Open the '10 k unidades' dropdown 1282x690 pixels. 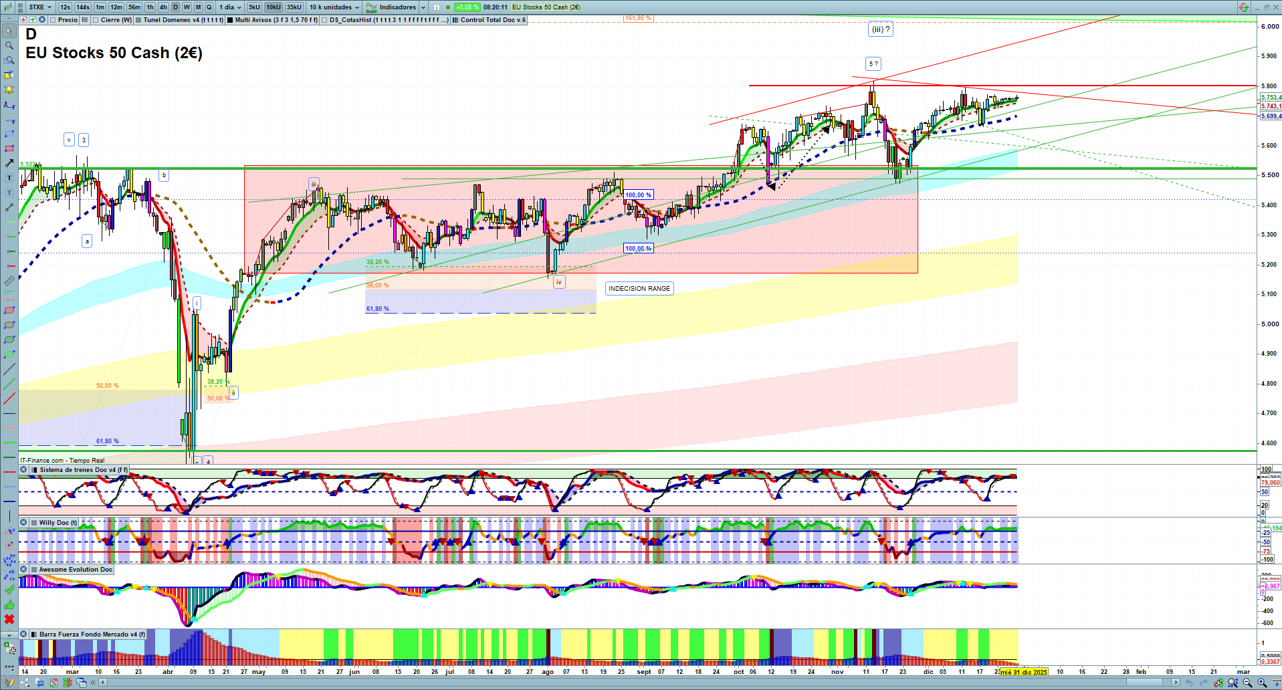coord(334,7)
